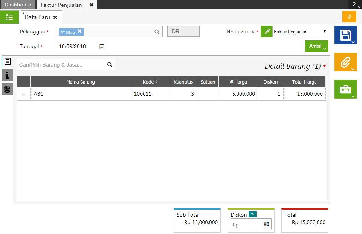Click the green briefcase icon
The height and width of the screenshot is (234, 362).
tap(345, 89)
